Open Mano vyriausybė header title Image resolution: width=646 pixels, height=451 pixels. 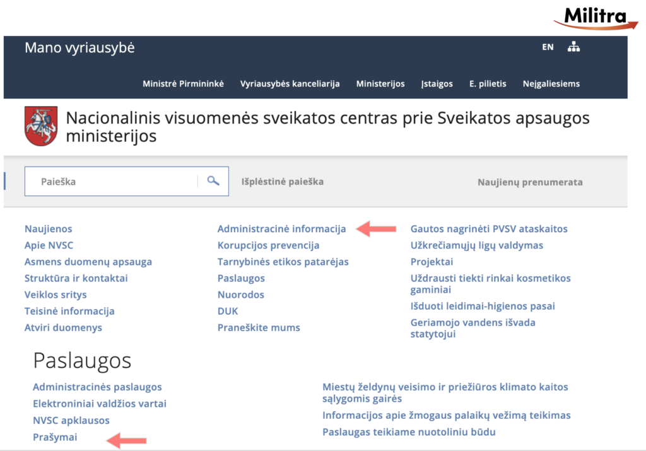coord(79,48)
